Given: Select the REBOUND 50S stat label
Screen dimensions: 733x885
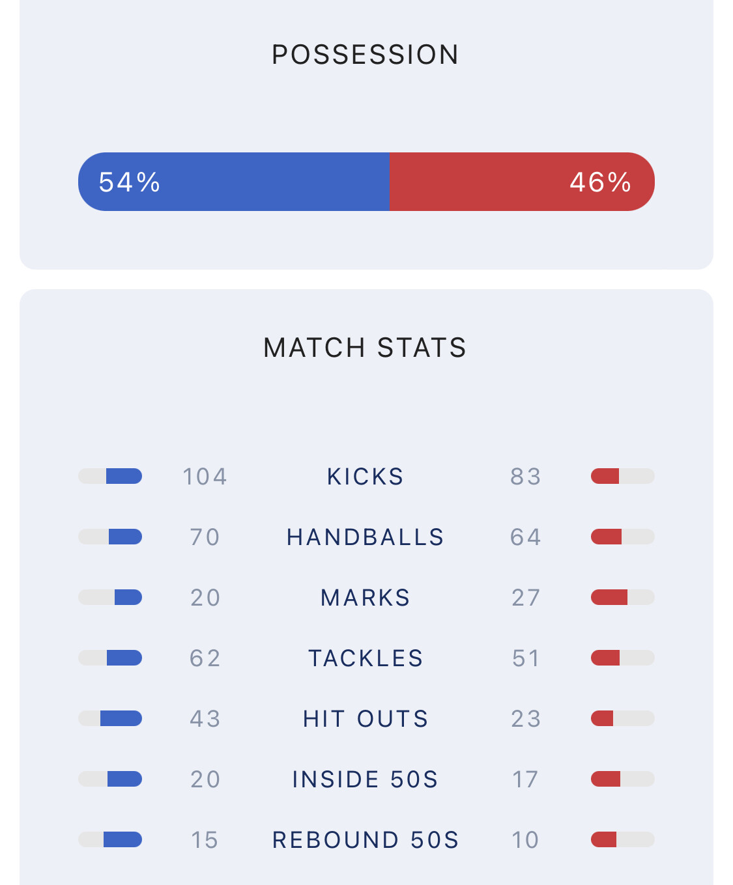Looking at the screenshot, I should pos(366,840).
